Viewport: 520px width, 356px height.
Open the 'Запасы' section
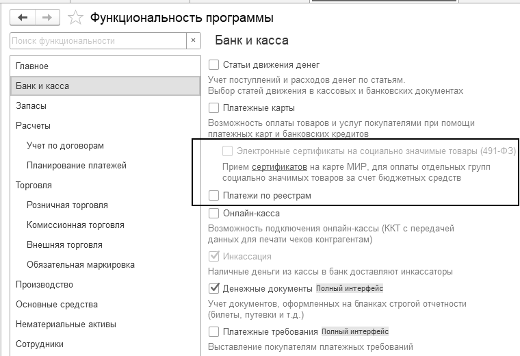(105, 106)
